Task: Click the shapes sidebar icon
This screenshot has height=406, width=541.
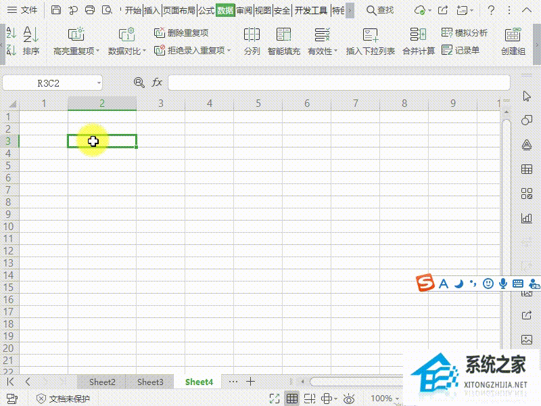Action: click(x=527, y=120)
